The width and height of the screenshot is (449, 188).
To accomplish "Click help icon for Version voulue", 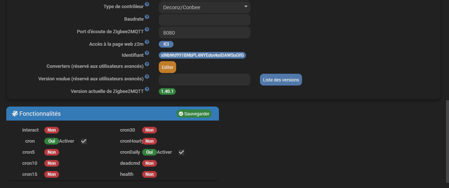I will pyautogui.click(x=147, y=77).
